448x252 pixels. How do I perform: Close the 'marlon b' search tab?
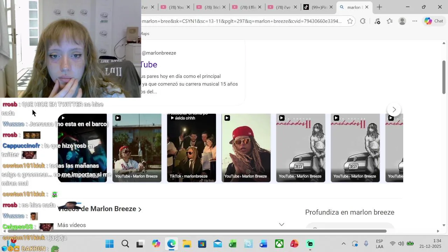click(367, 7)
